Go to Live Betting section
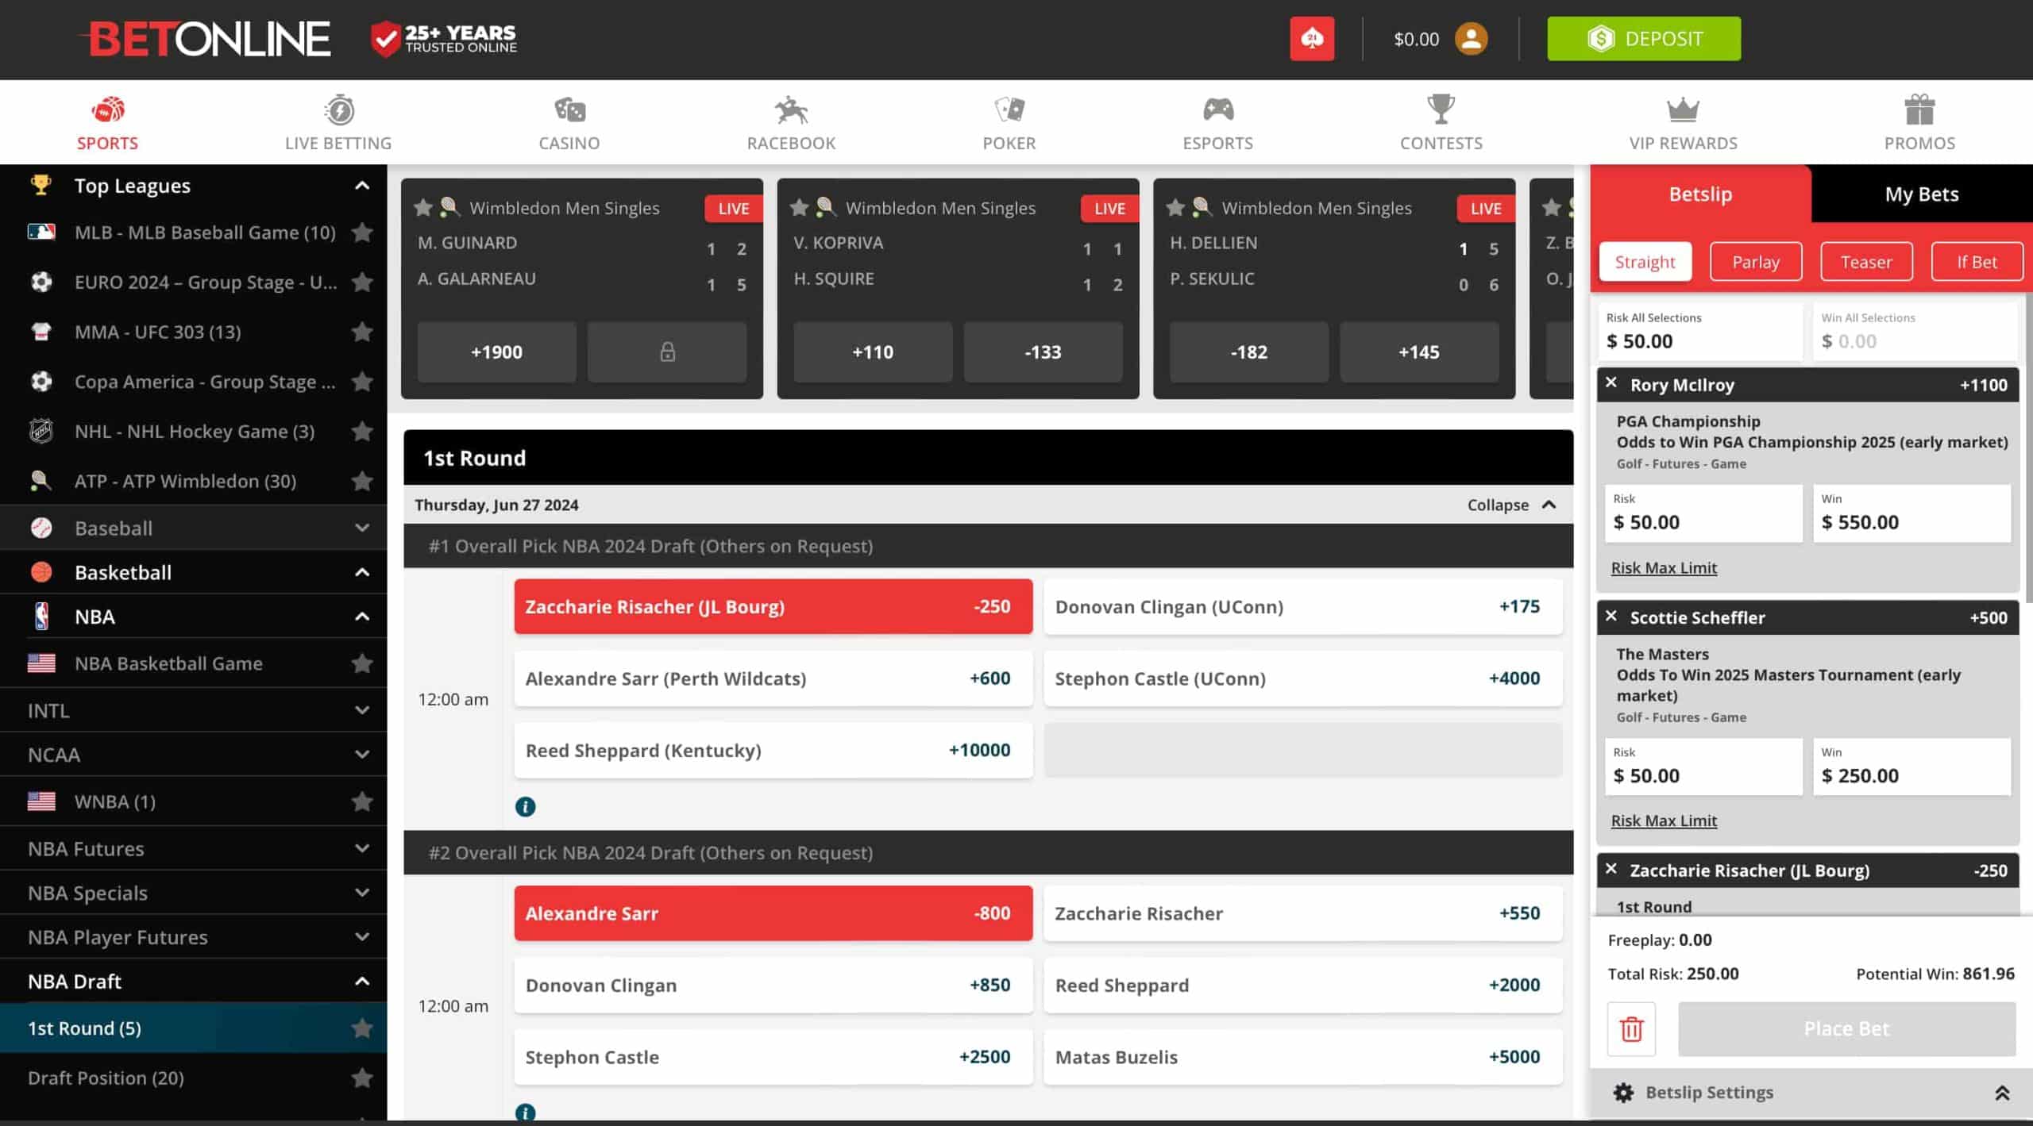 coord(338,122)
